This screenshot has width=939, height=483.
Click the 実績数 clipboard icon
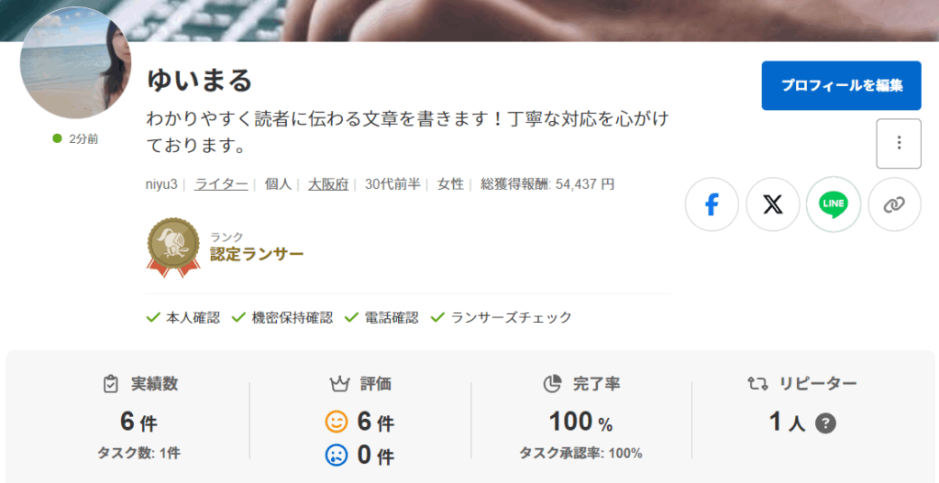pyautogui.click(x=111, y=384)
